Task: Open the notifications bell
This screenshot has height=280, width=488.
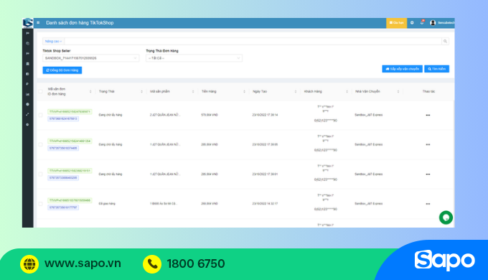Action: (422, 22)
